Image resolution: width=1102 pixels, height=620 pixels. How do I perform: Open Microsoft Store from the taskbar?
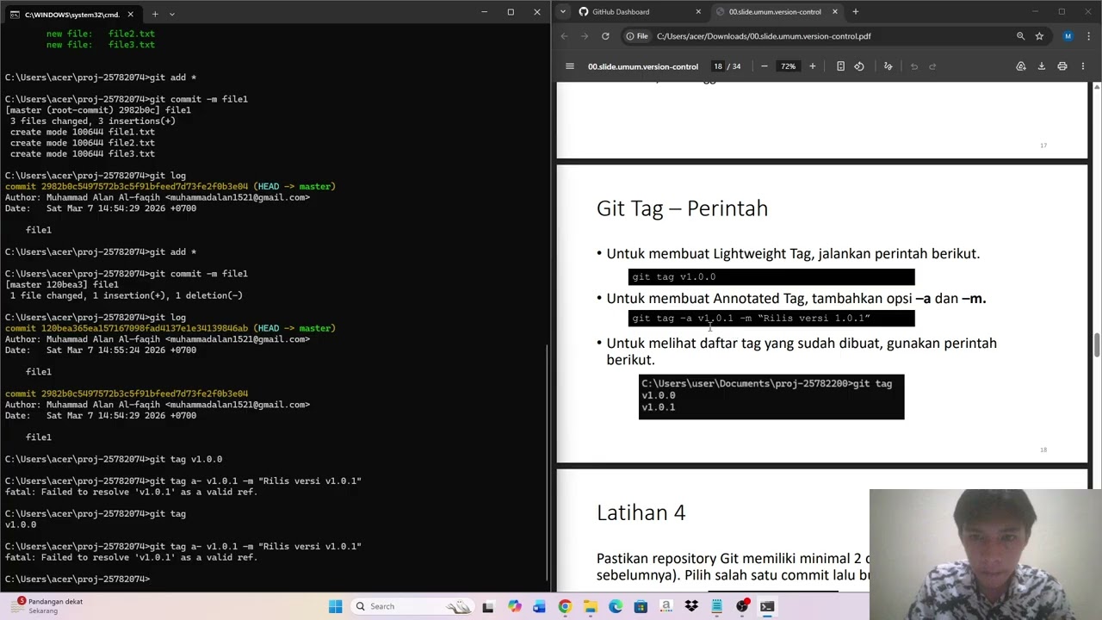pyautogui.click(x=641, y=606)
